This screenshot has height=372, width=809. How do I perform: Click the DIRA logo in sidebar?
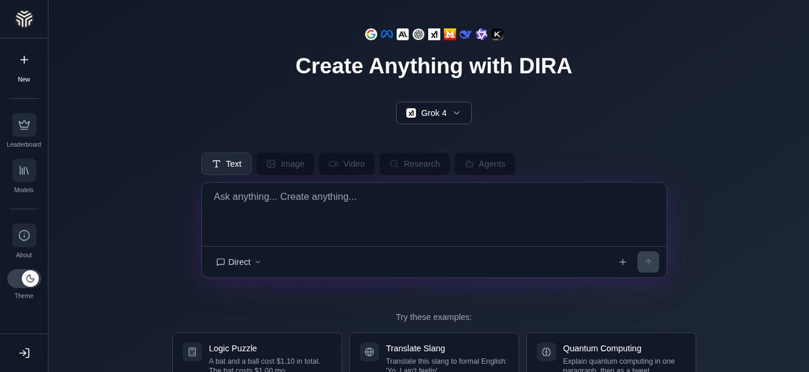pos(24,19)
